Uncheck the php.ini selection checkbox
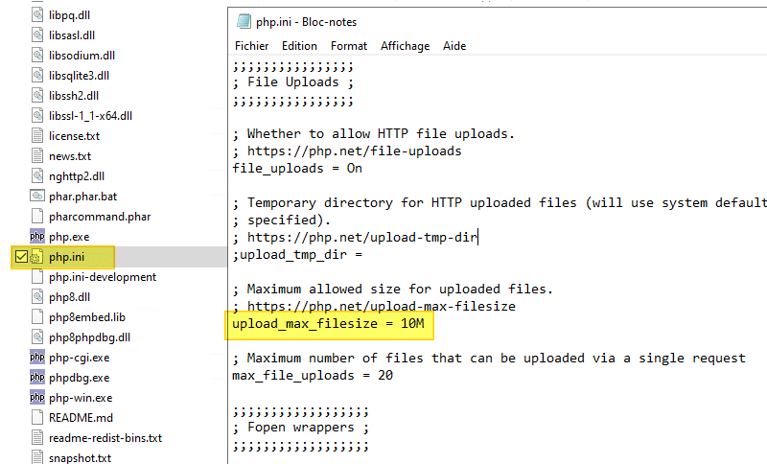 click(21, 257)
